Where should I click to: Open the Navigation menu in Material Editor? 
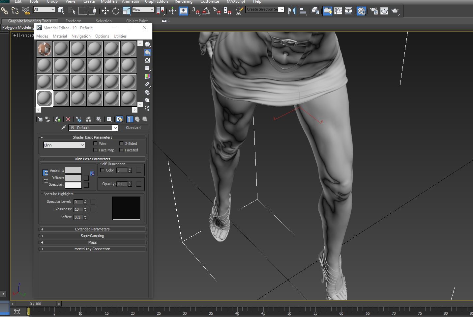(x=81, y=36)
